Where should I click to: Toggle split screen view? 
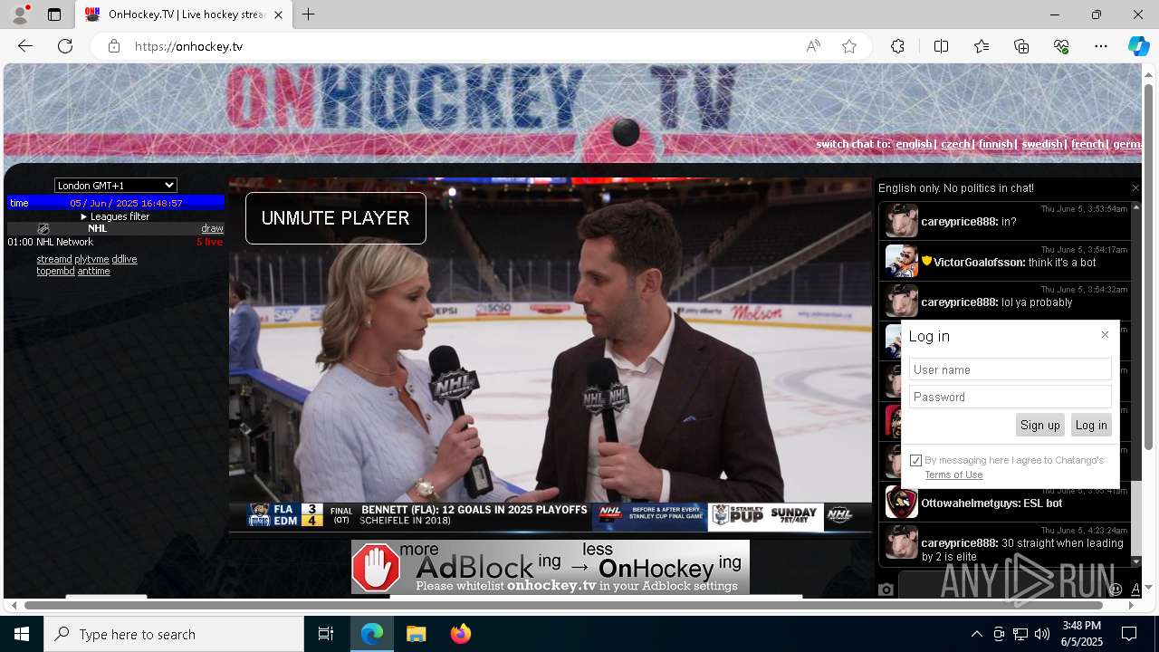(941, 46)
